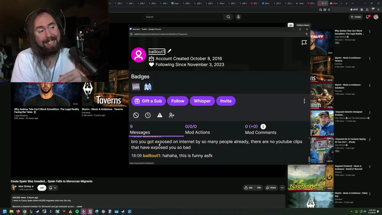
Task: Click the browser VPN button
Action: (x=354, y=10)
